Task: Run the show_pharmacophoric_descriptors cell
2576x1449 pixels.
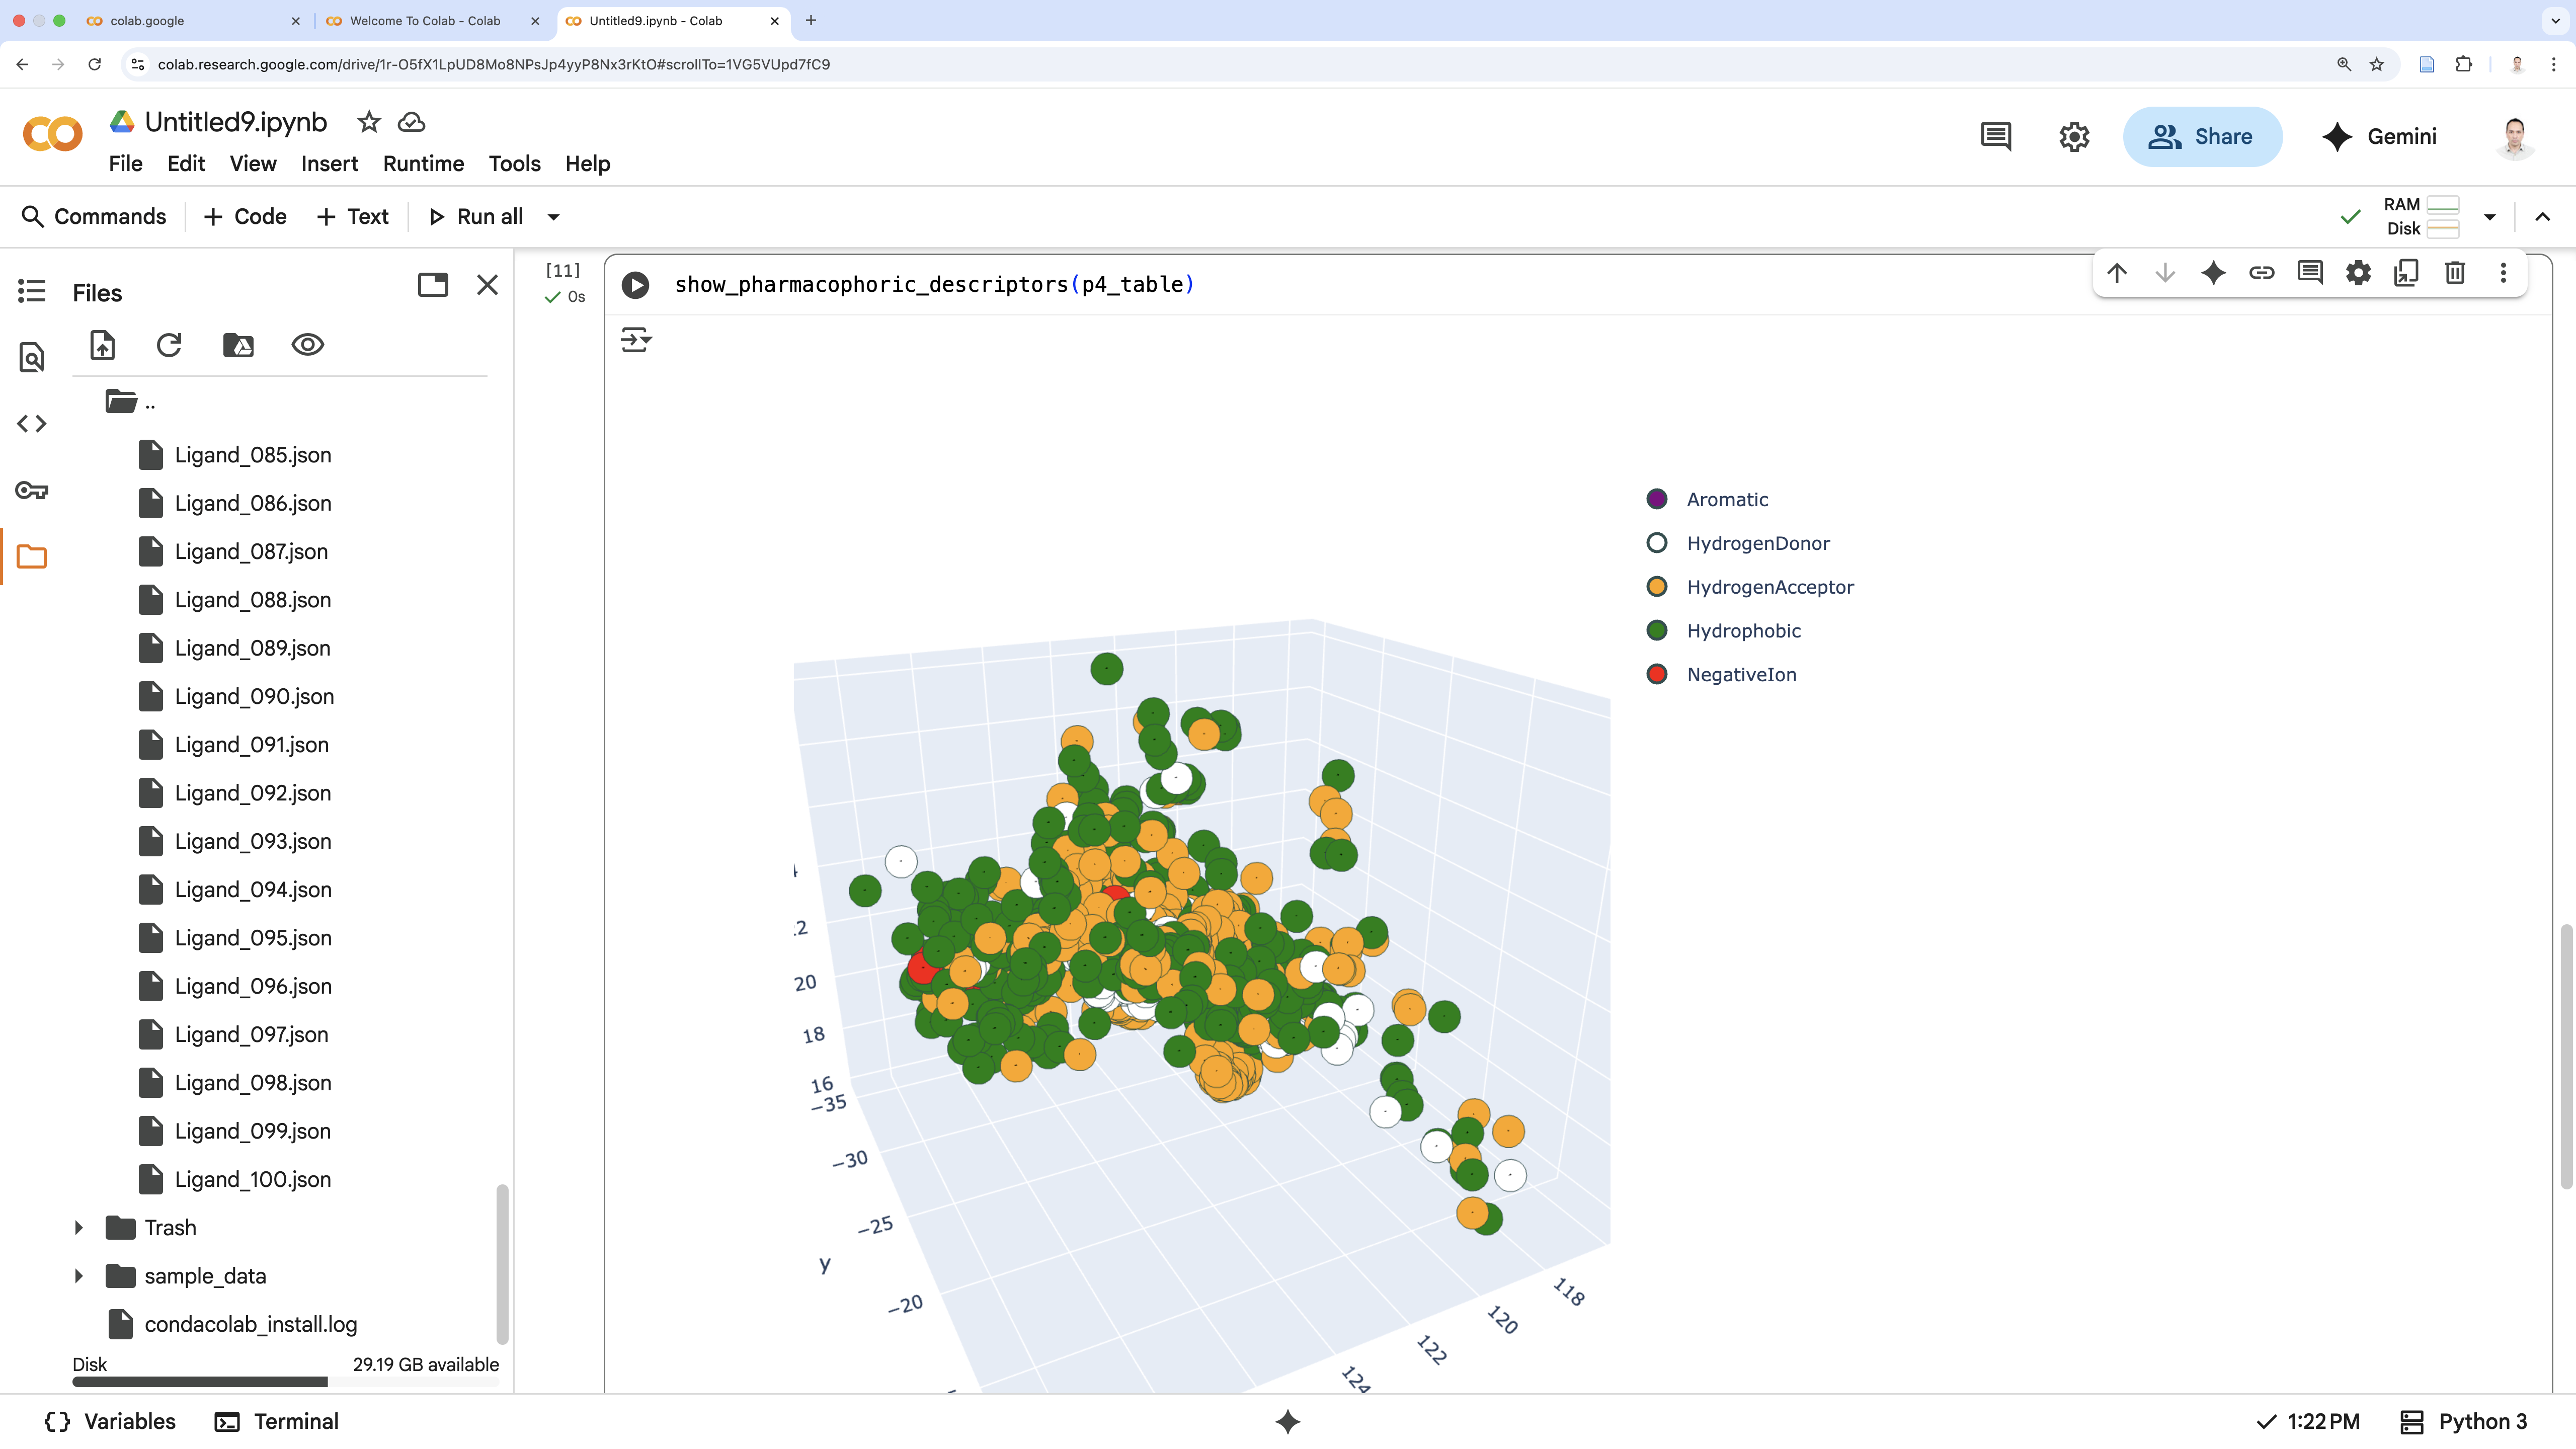Action: 635,285
